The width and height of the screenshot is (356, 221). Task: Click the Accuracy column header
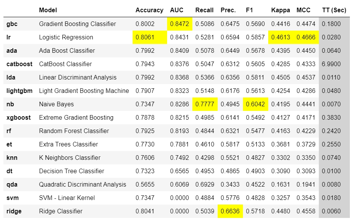[x=149, y=10]
